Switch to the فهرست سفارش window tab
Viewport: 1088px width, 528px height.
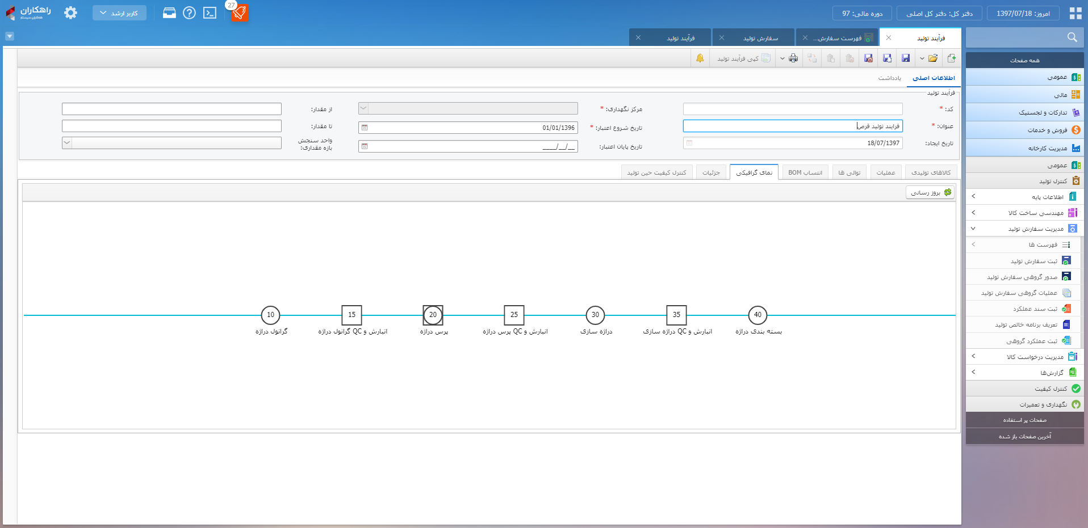(837, 38)
